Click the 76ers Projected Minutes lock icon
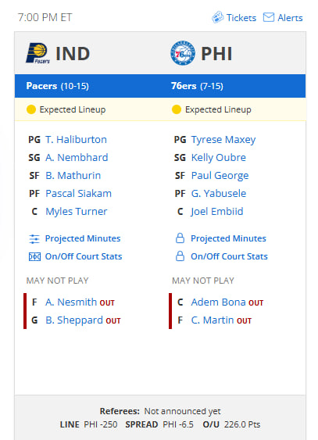318x440 pixels. point(180,238)
